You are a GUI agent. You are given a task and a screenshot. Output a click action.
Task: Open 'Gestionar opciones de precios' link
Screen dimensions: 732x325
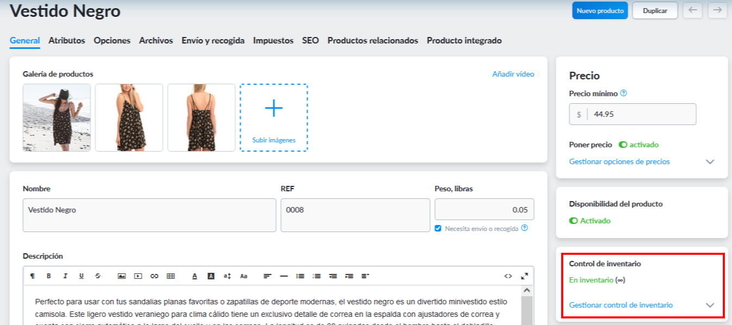tap(619, 161)
